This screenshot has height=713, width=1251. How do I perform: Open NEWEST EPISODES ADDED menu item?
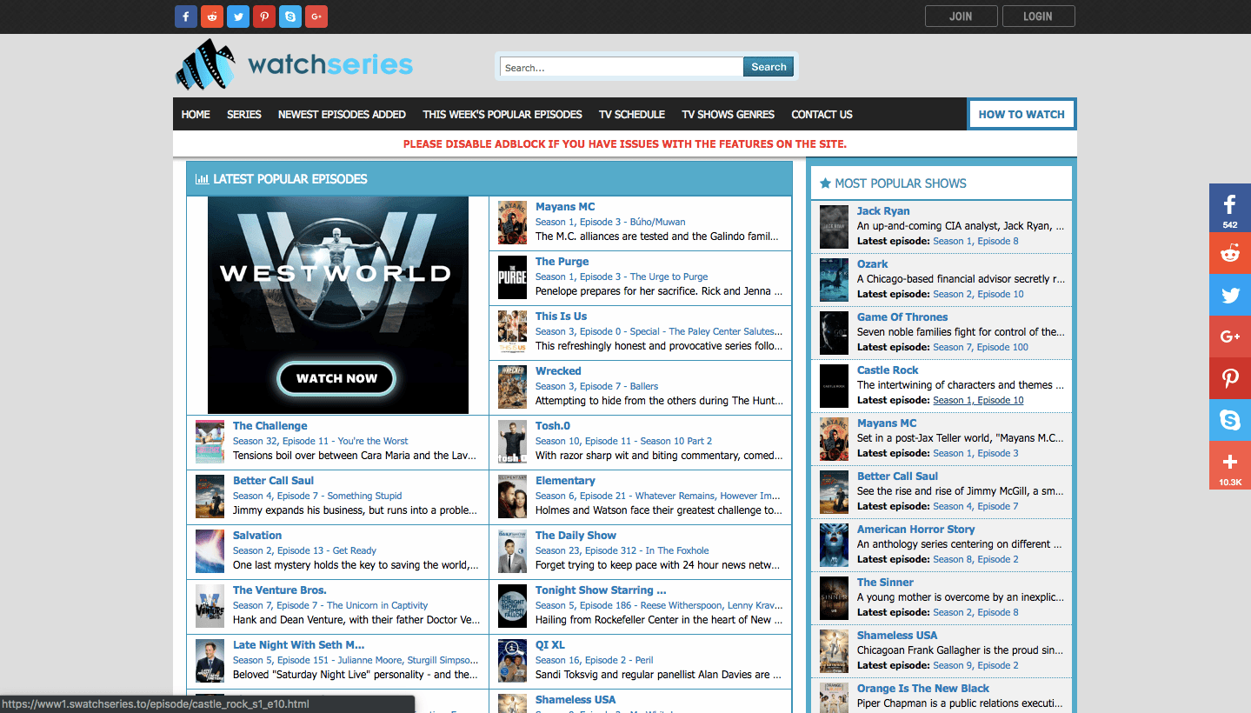click(342, 114)
